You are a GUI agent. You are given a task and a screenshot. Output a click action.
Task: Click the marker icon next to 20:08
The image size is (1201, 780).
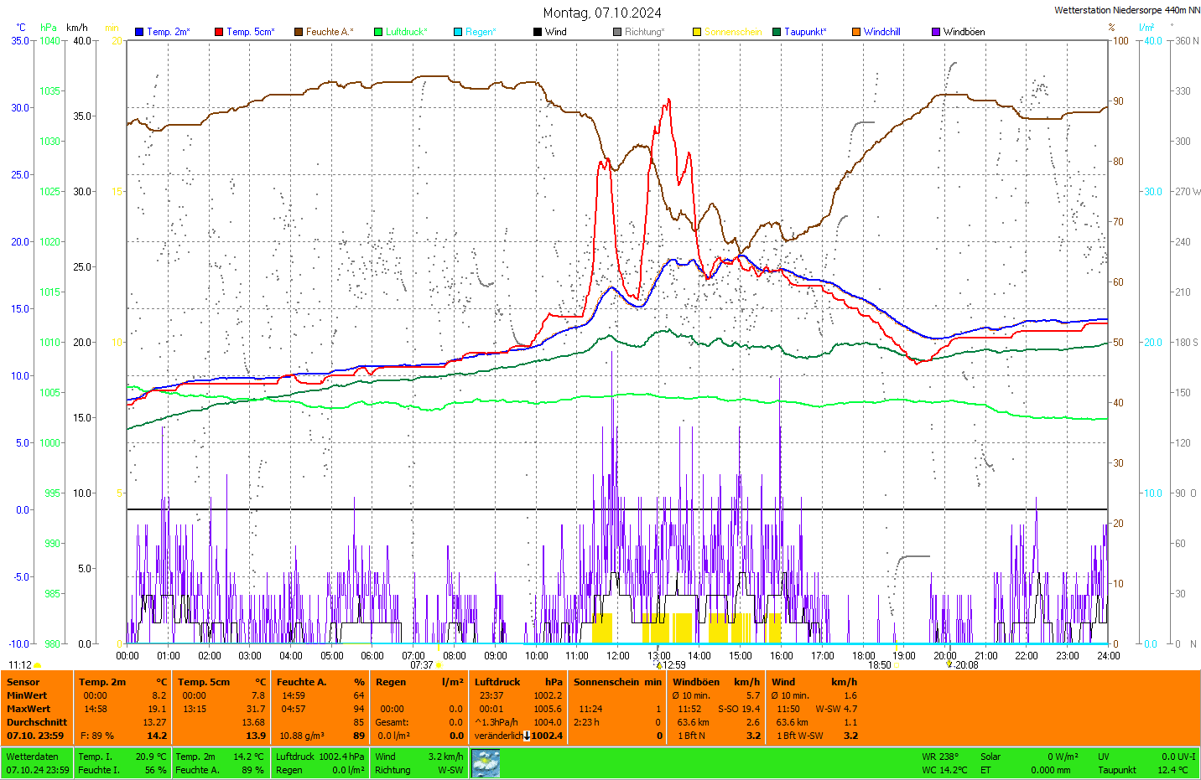click(949, 664)
